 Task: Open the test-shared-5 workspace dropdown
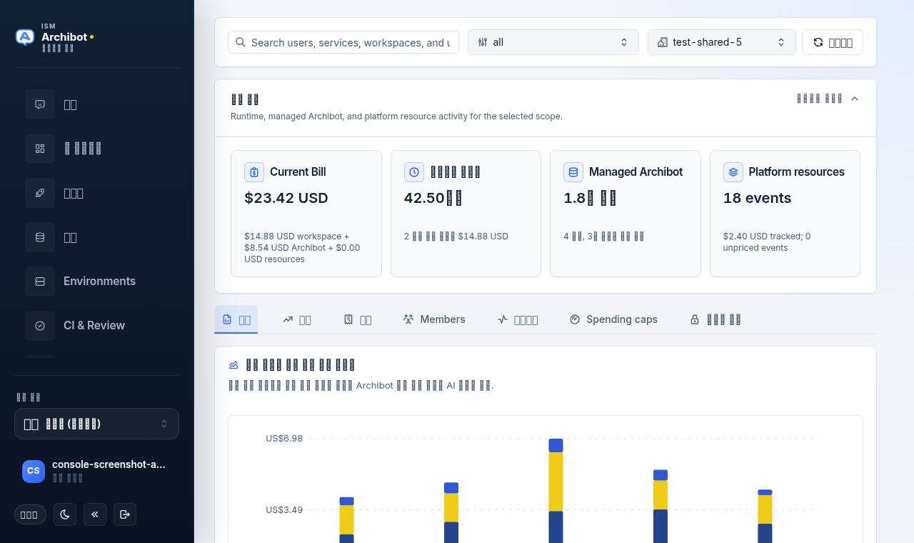click(x=722, y=42)
